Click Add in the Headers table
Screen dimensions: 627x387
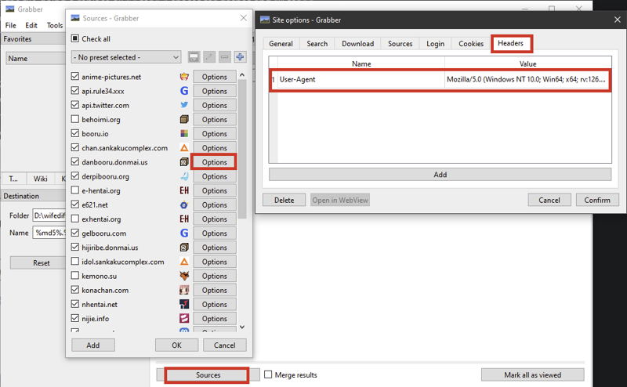tap(440, 175)
